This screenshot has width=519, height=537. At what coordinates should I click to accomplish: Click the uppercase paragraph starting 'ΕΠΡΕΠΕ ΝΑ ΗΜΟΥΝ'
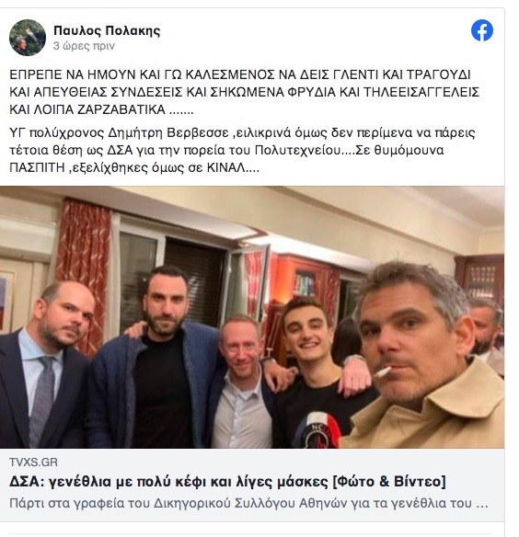coord(244,92)
